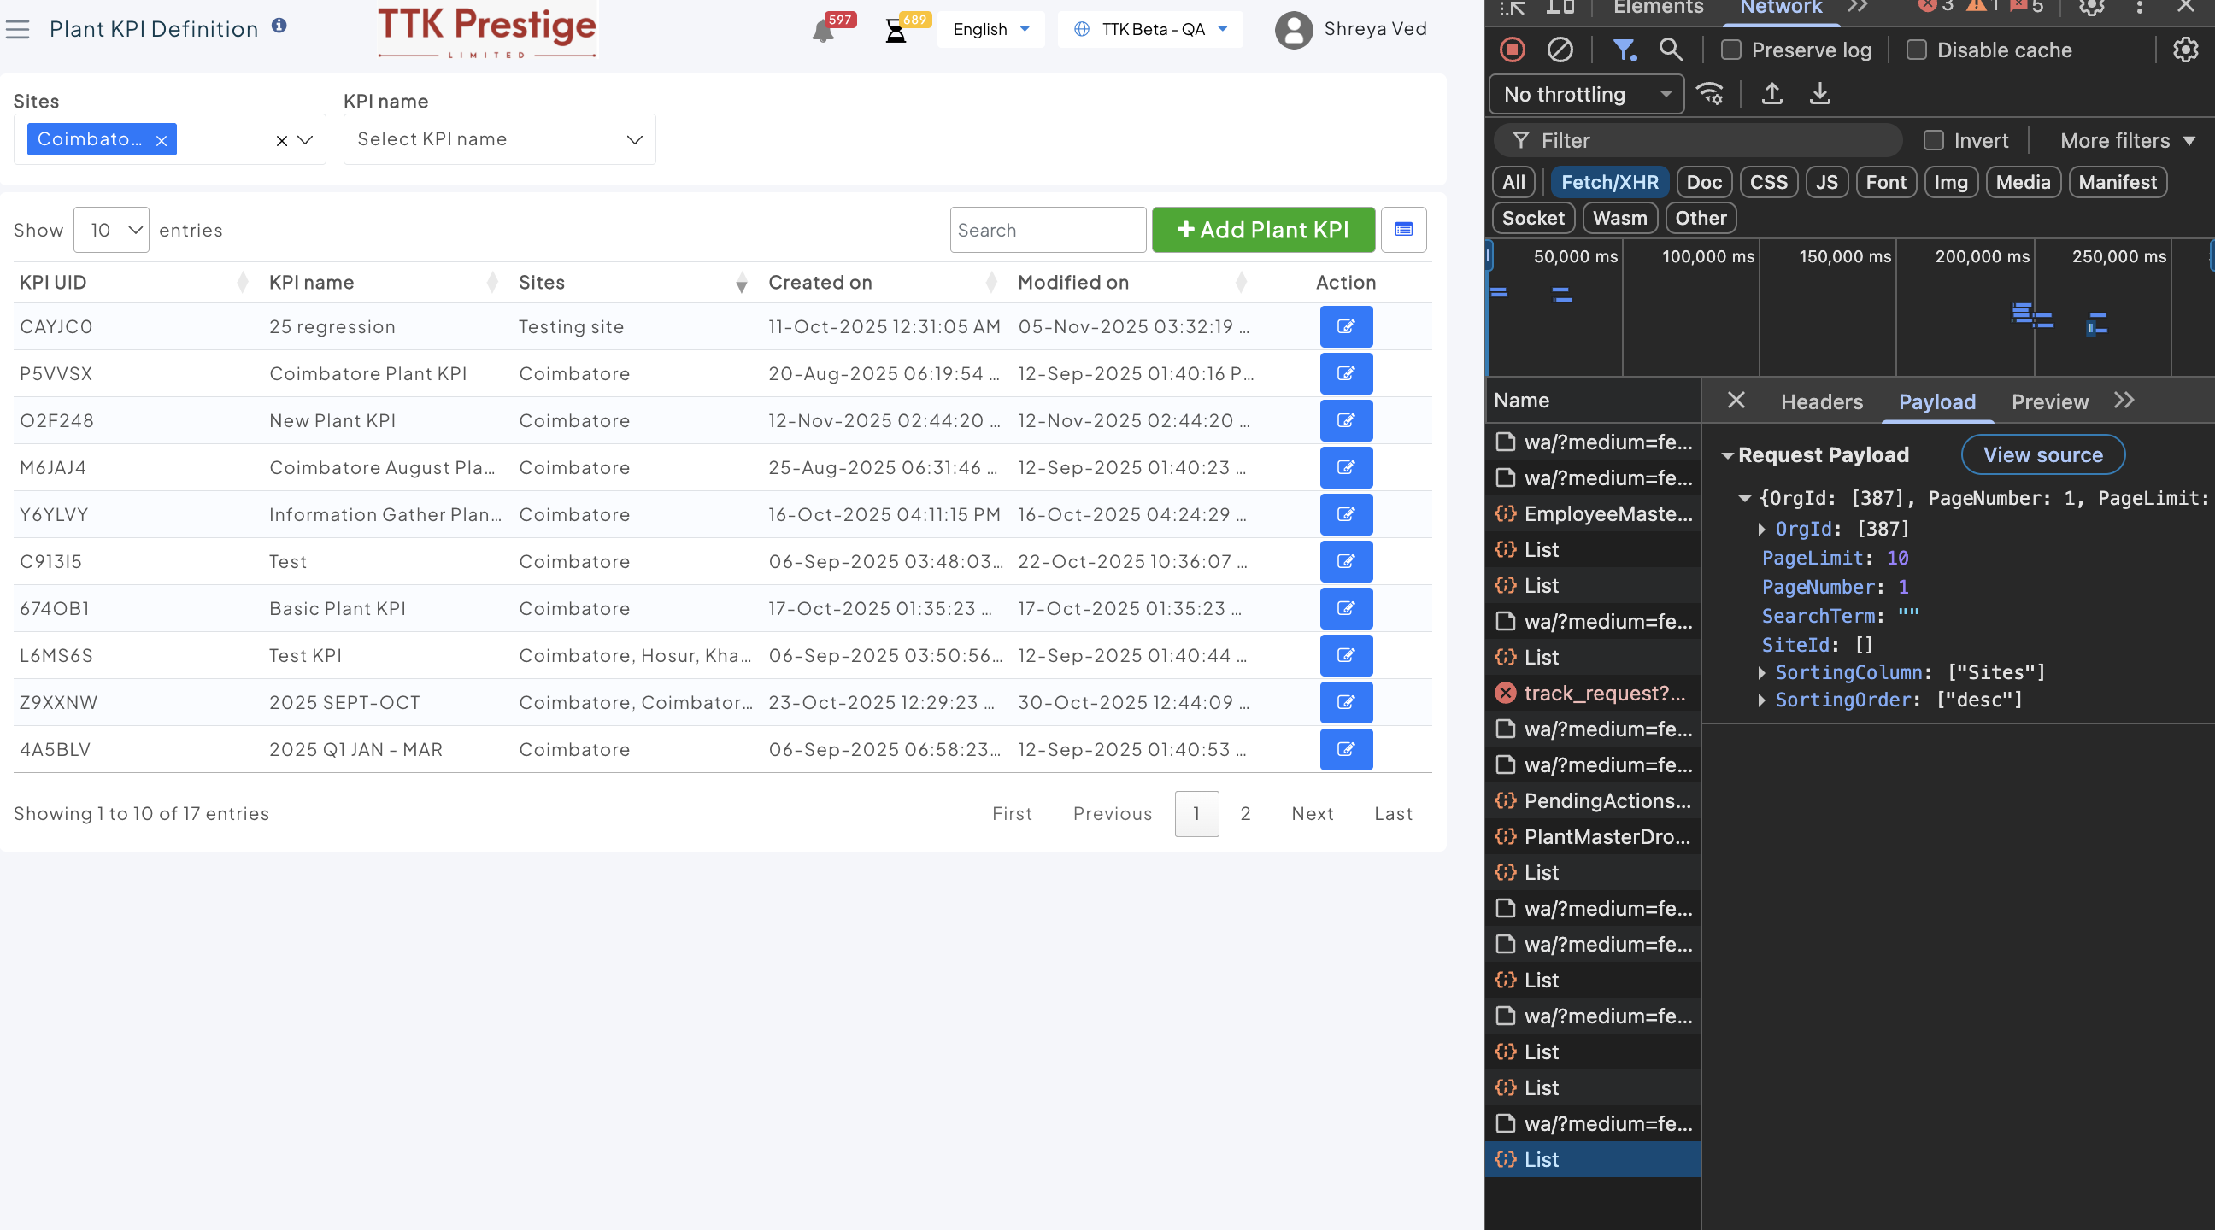
Task: Click edit icon for Coimbatore Plant KPI
Action: (1346, 373)
